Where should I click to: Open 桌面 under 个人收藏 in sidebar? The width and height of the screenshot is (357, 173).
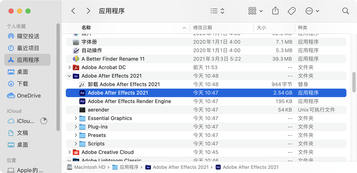[x=27, y=72]
